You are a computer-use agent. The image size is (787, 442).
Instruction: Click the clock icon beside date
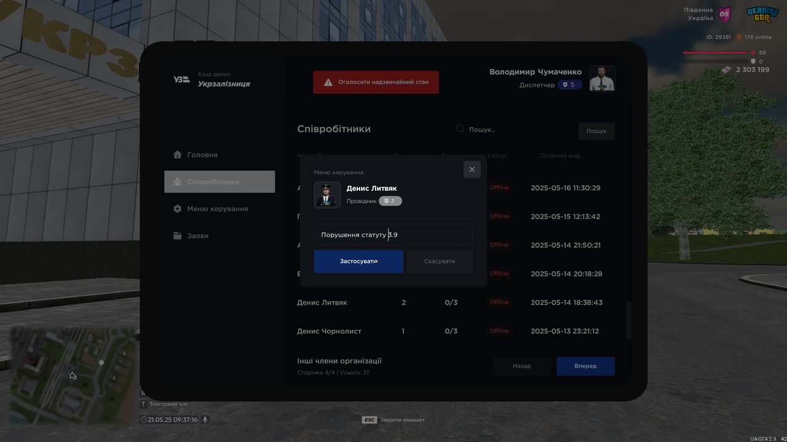(x=144, y=420)
